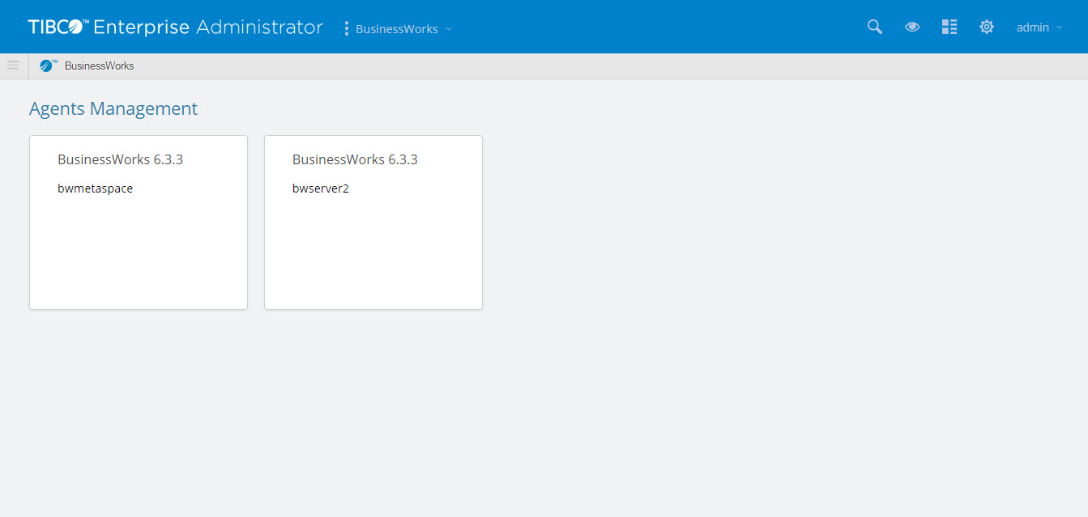
Task: Toggle the hamburger sidebar menu icon
Action: pyautogui.click(x=13, y=66)
